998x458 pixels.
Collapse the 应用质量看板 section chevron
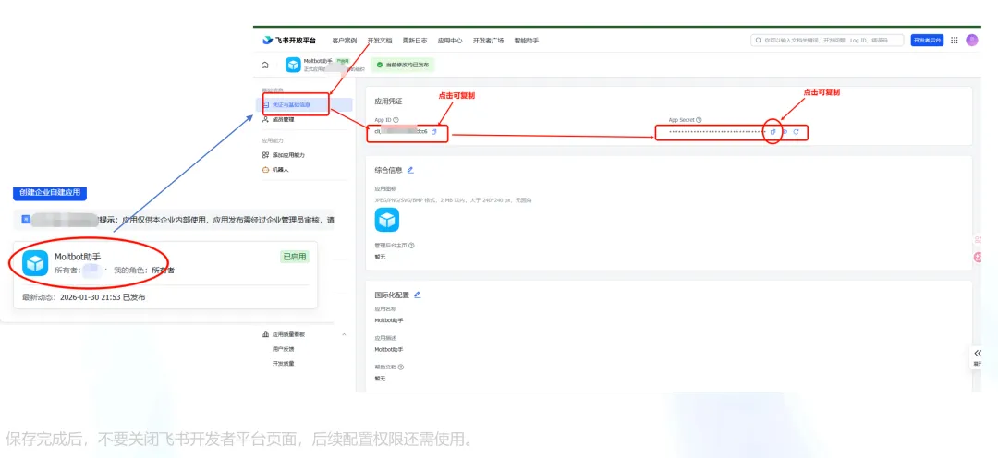coord(345,334)
